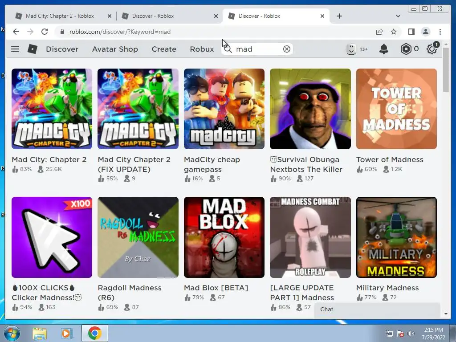Open a new tab with the plus button

click(339, 16)
